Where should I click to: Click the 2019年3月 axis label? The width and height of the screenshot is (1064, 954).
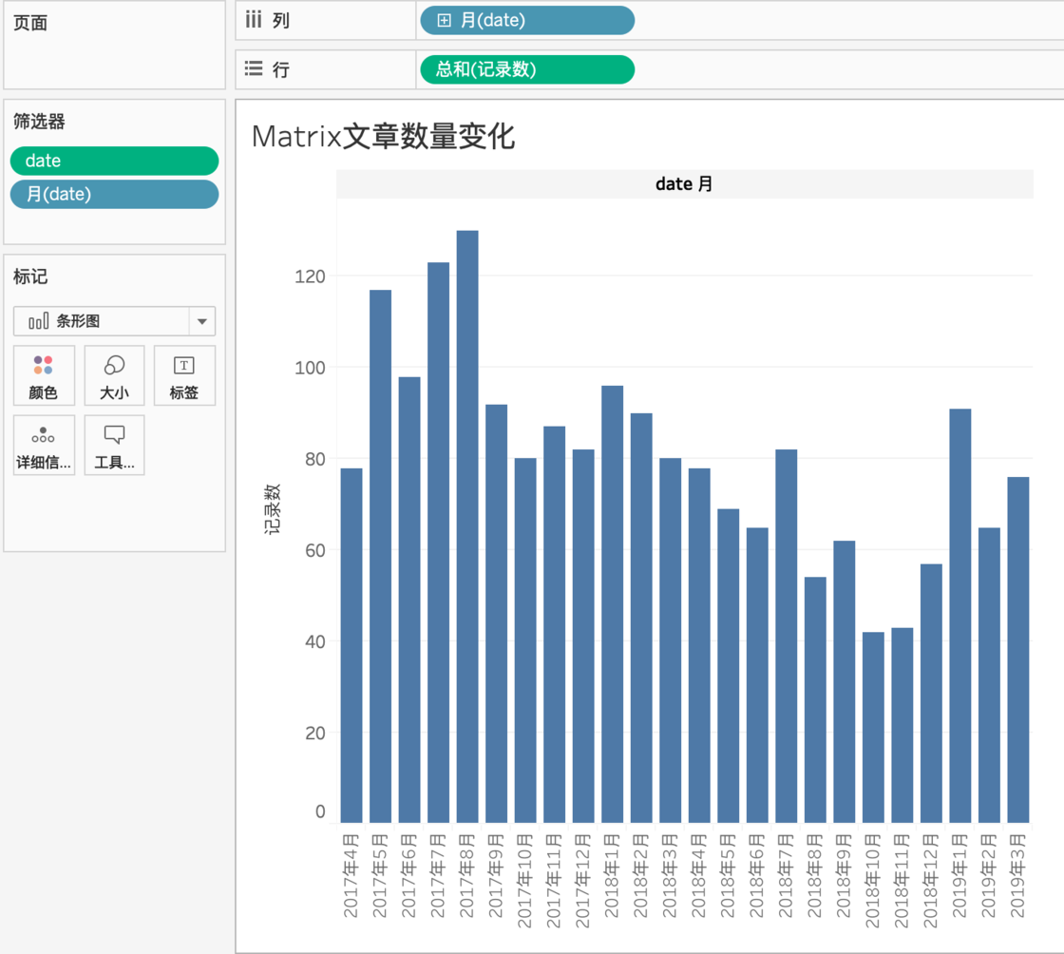point(1017,876)
